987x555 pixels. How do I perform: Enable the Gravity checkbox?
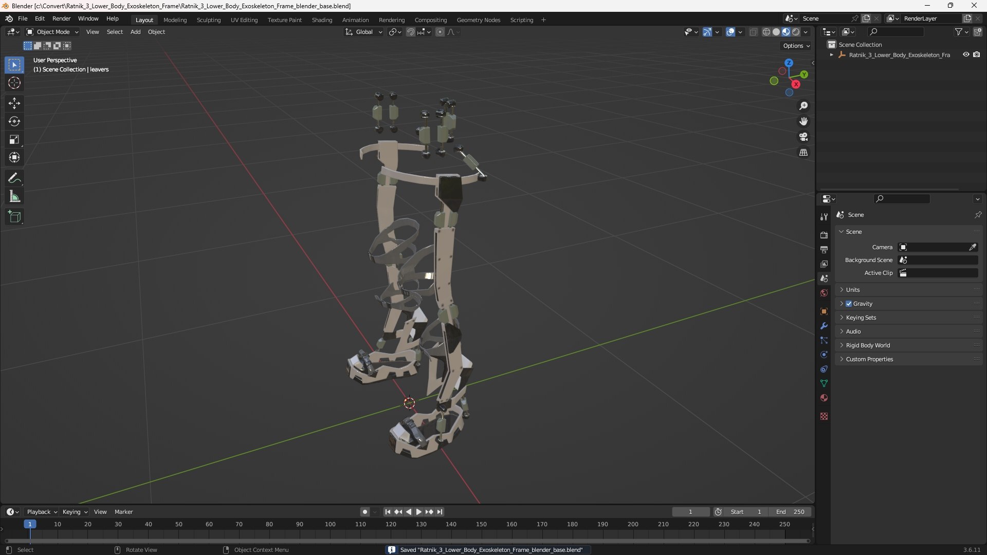click(x=849, y=304)
